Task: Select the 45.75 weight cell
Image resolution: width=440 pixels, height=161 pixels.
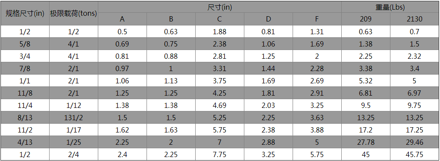Action: point(415,155)
